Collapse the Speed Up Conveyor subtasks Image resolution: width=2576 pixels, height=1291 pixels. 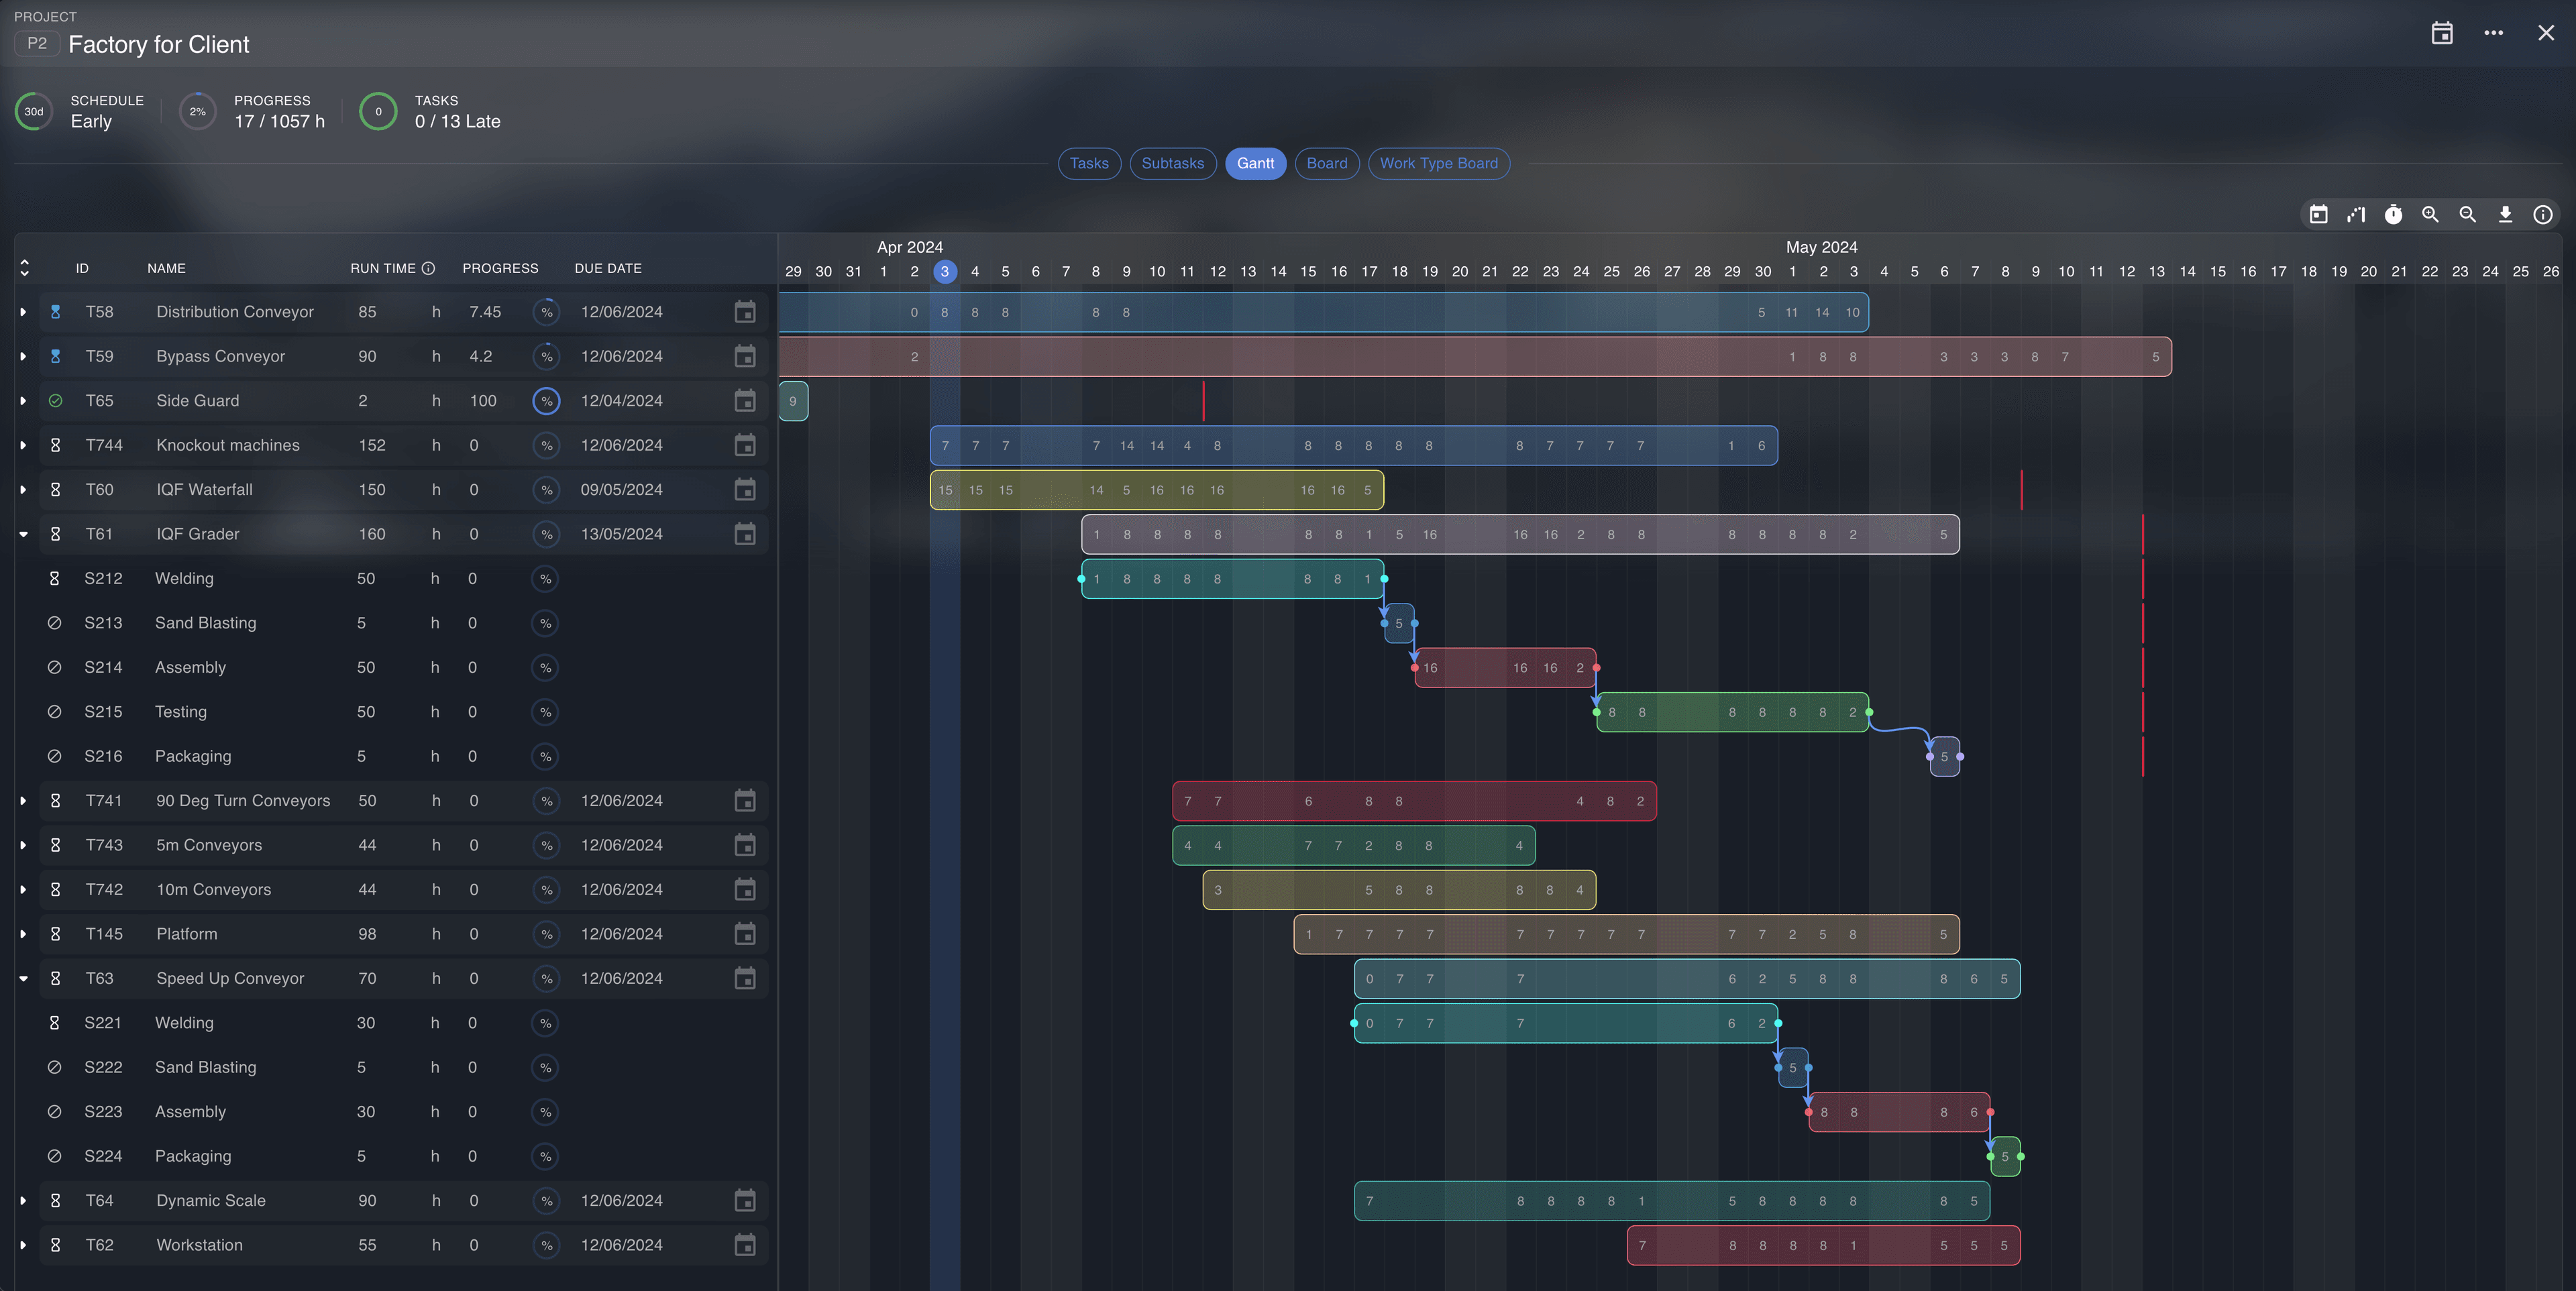[x=23, y=978]
